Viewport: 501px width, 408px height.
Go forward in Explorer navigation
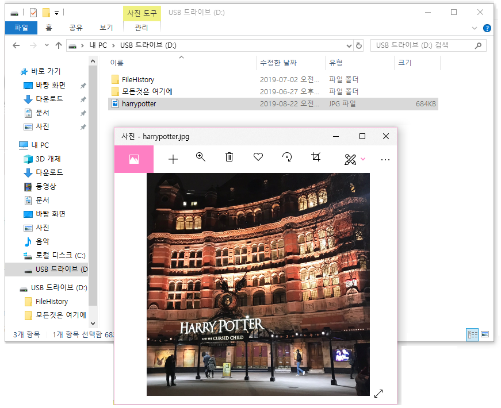point(33,45)
